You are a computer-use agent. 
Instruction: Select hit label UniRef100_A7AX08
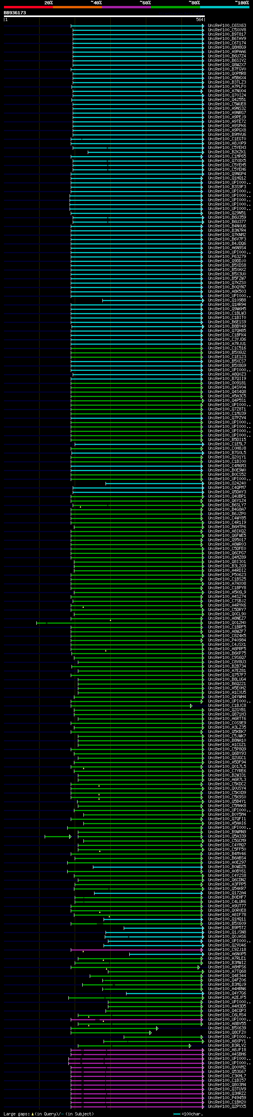(x=227, y=583)
